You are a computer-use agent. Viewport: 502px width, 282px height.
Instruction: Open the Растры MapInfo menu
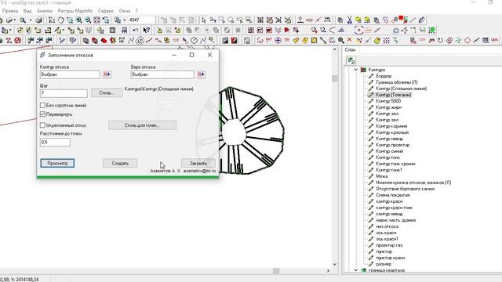pos(75,10)
